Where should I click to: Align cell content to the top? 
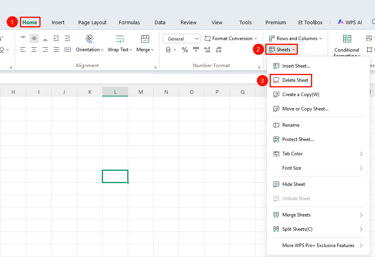tap(23, 38)
